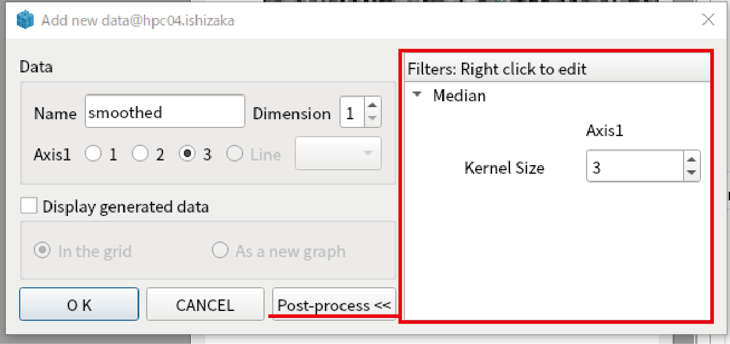Select Axis1 radio option 3

[187, 154]
